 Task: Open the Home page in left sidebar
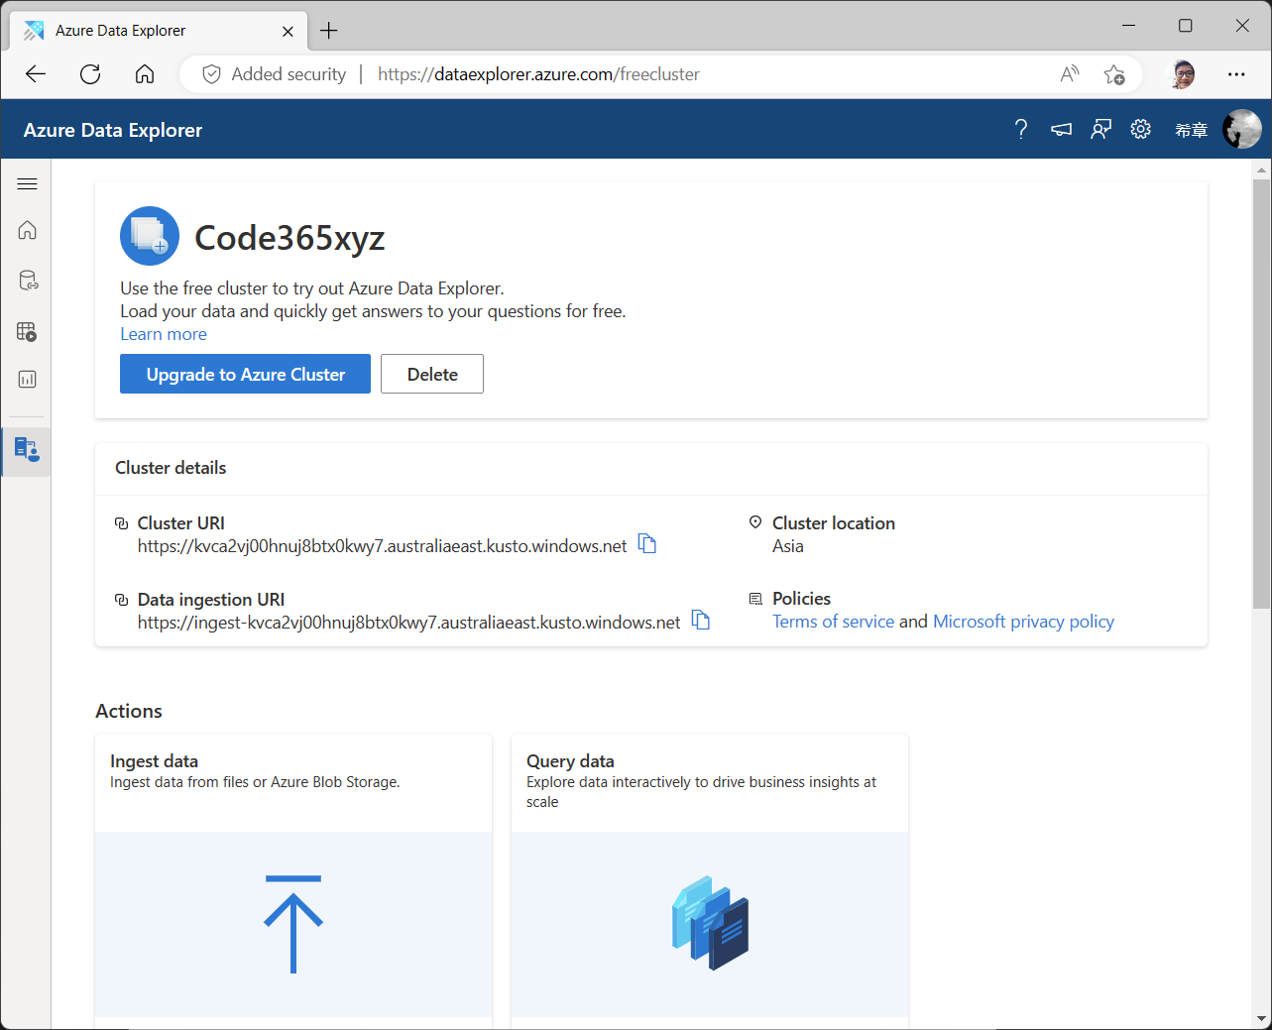(27, 230)
